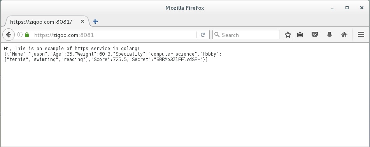Minimize the Firefox window
Image resolution: width=370 pixels, height=147 pixels.
click(x=332, y=8)
